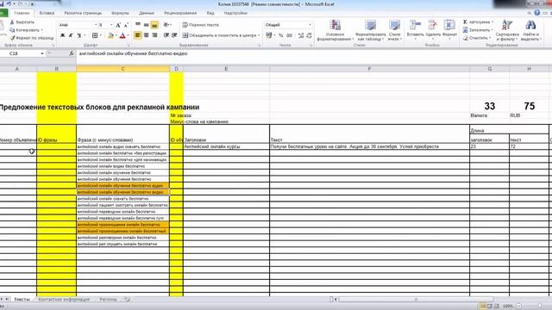The height and width of the screenshot is (310, 552).
Task: Click Increase Indent icon
Action: [174, 35]
